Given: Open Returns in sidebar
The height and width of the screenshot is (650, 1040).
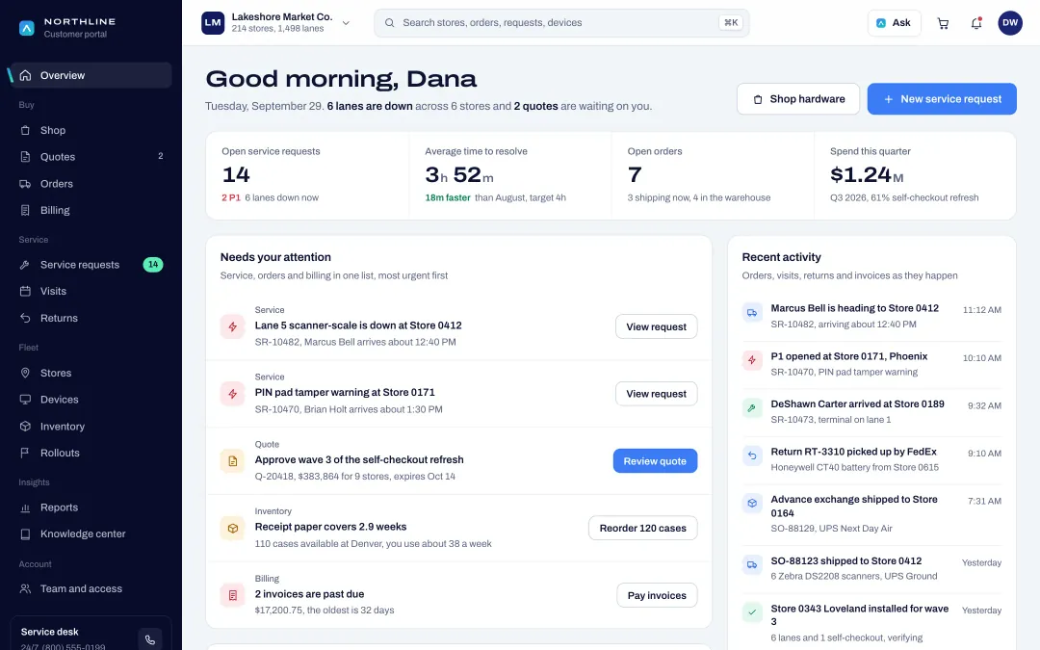Looking at the screenshot, I should [91, 319].
